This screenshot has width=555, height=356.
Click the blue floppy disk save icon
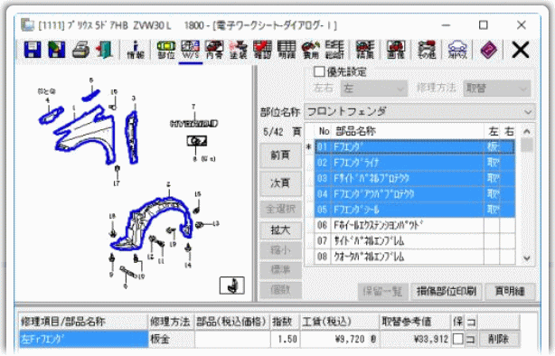coord(33,50)
